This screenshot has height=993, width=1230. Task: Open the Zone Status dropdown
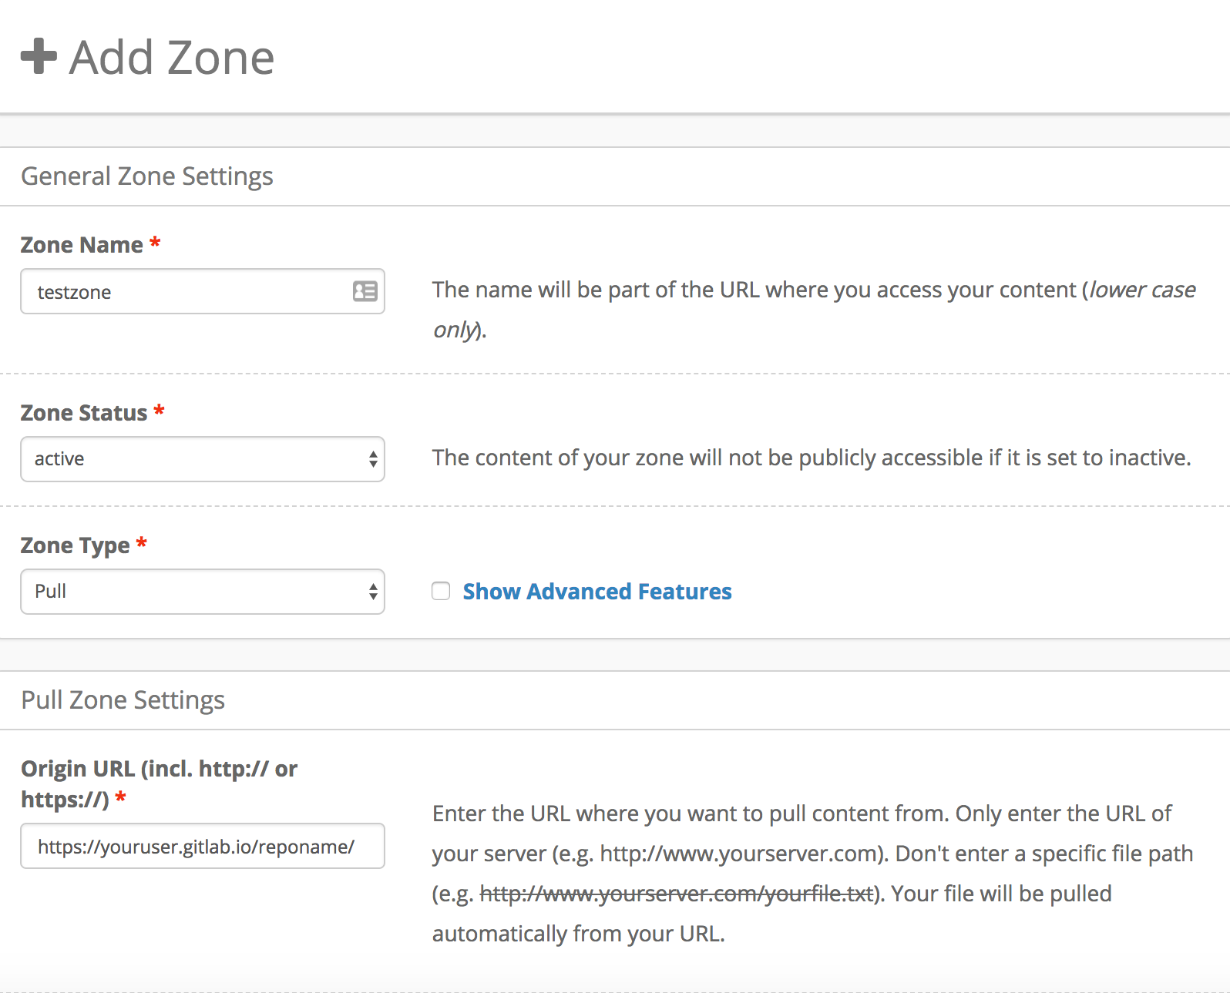click(x=202, y=459)
